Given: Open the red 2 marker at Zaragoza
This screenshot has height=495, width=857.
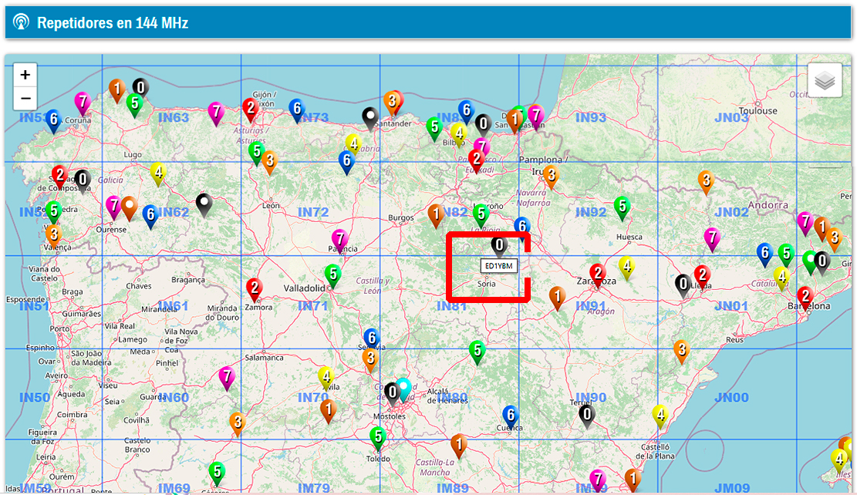Looking at the screenshot, I should 597,274.
